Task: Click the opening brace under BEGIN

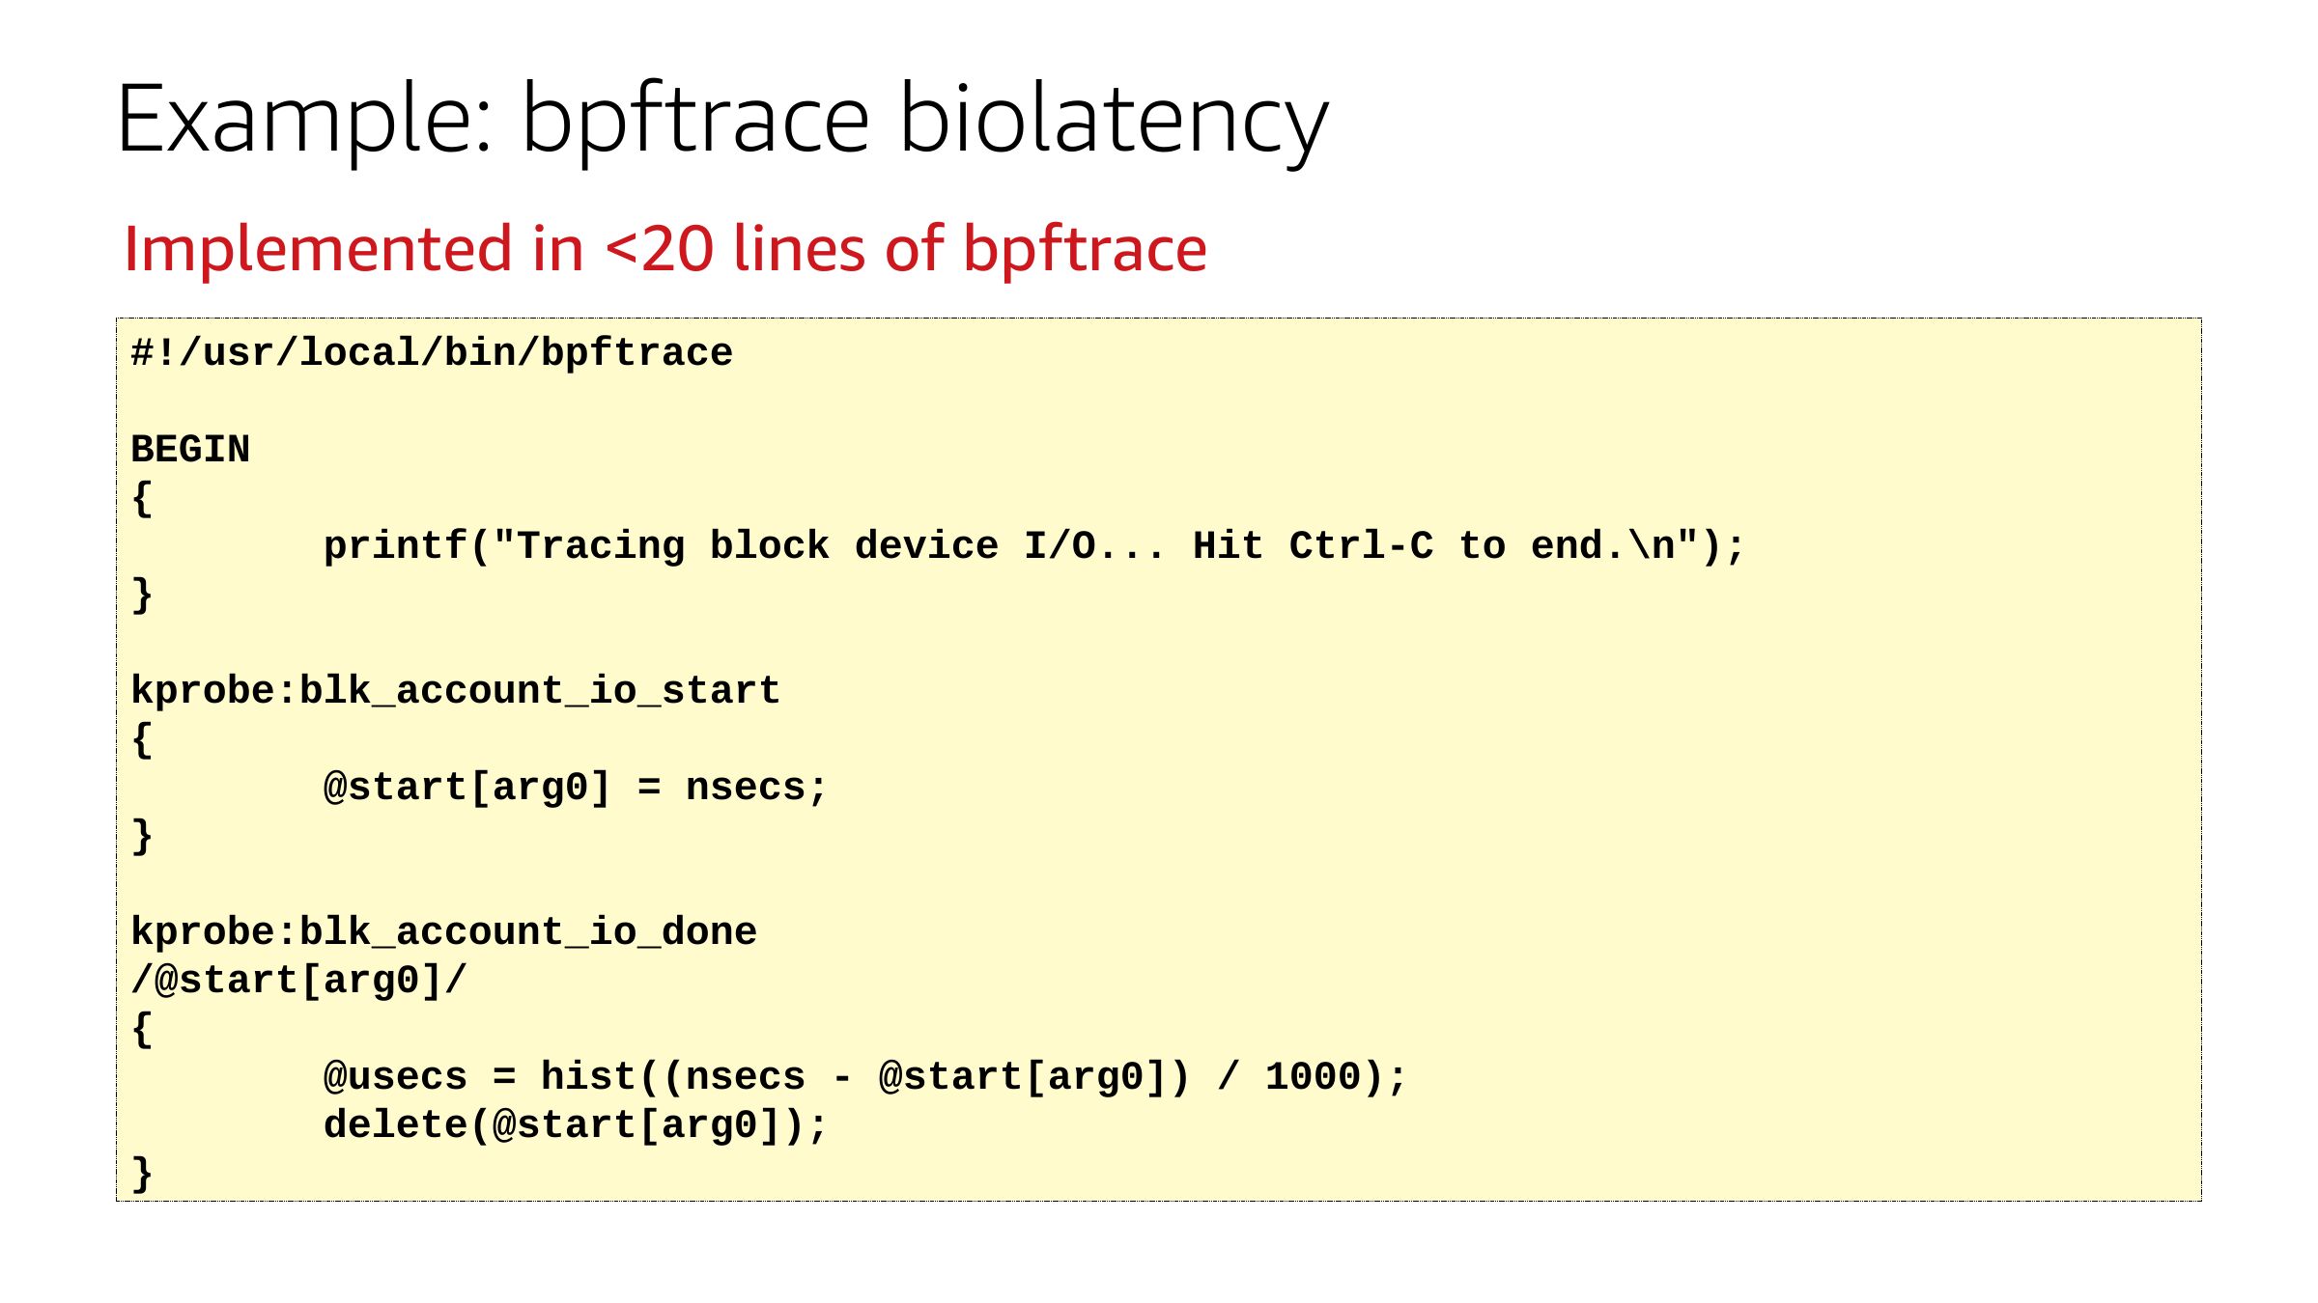Action: coord(142,498)
